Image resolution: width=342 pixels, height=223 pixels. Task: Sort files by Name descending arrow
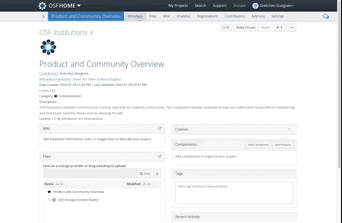(62, 184)
